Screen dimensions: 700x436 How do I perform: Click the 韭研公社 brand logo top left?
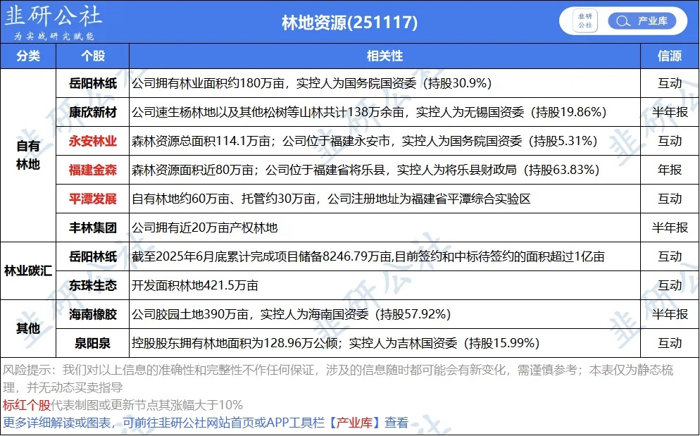[53, 15]
